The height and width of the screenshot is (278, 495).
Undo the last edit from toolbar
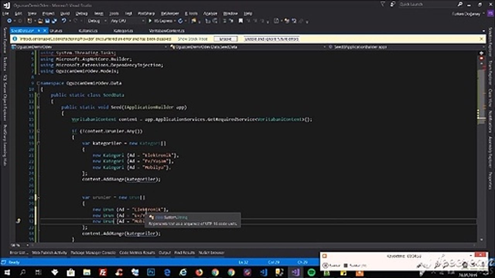tap(64, 20)
